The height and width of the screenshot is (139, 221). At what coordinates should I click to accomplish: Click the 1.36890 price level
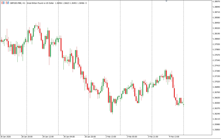[x=217, y=87]
